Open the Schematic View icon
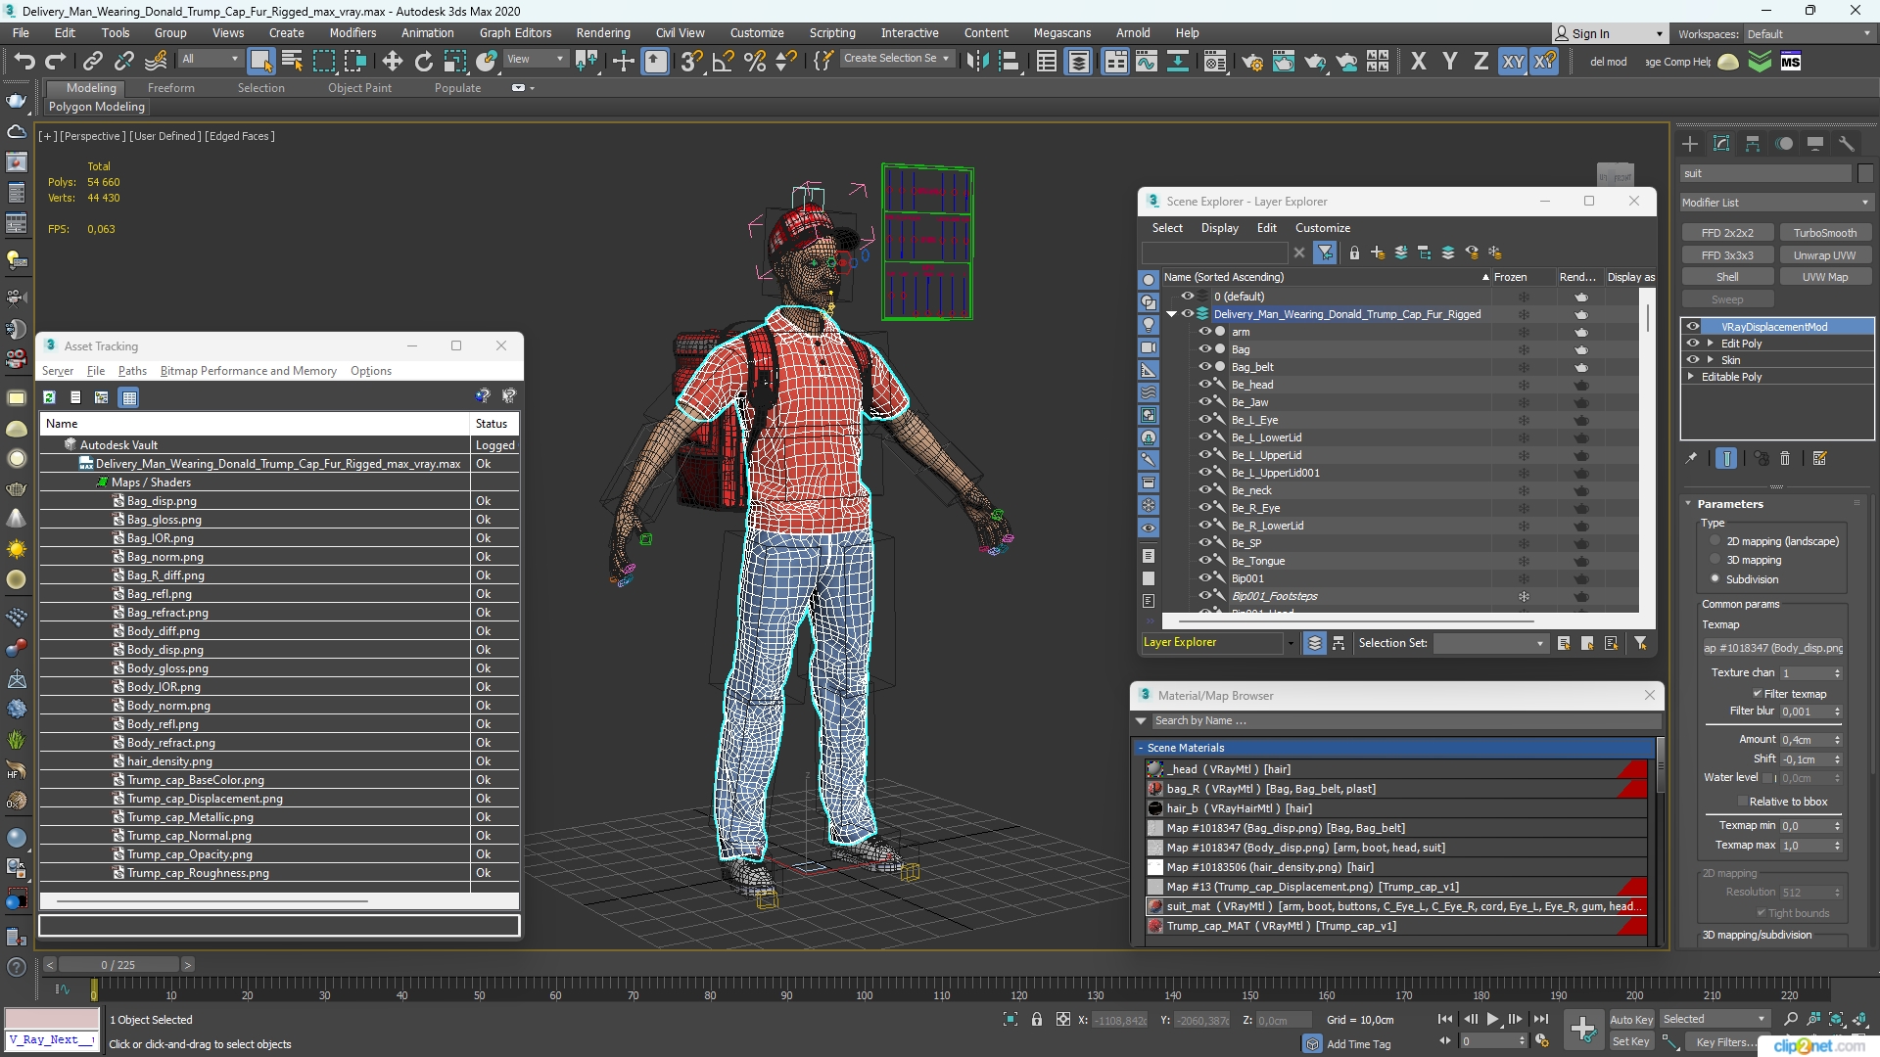Screen dimensions: 1880x1057 pos(1178,62)
